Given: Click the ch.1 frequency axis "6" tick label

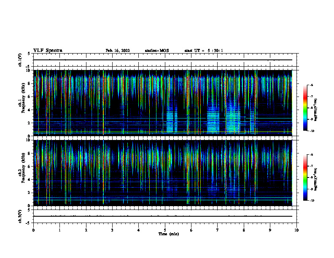Looking at the screenshot, I should pos(30,97).
